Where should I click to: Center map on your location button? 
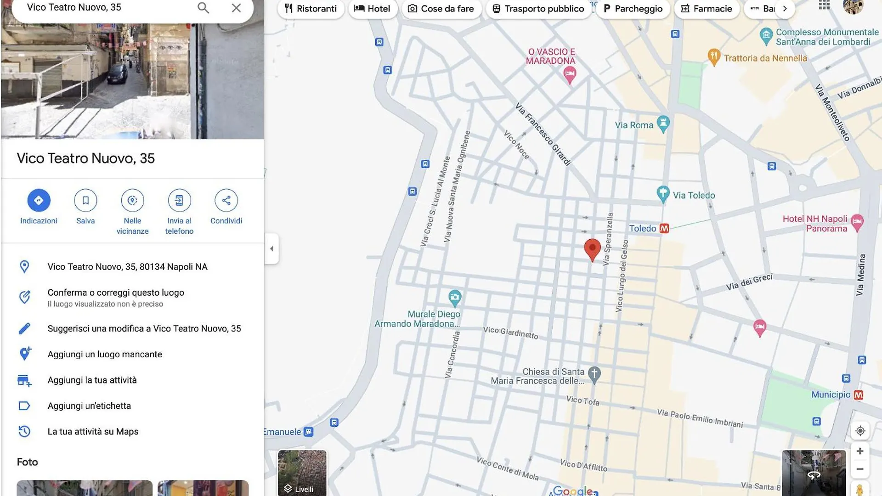(860, 431)
